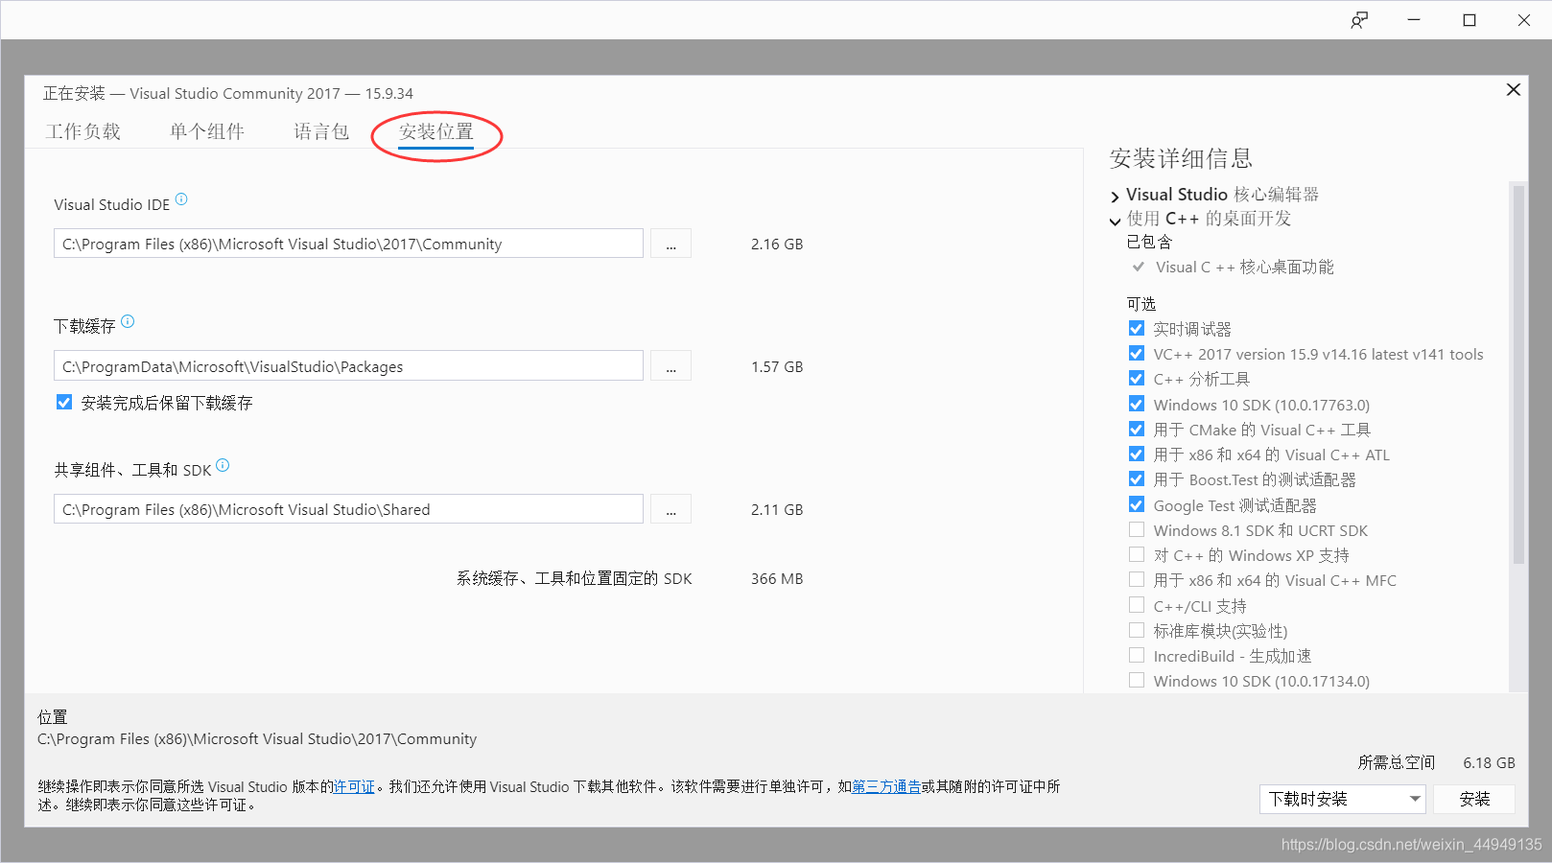This screenshot has height=863, width=1552.
Task: Uncheck Windows 10 SDK (10.0.17763.0)
Action: click(x=1137, y=404)
